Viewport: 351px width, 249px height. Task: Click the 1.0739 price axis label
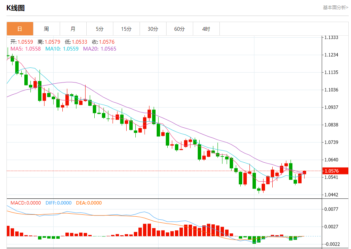pos(331,142)
